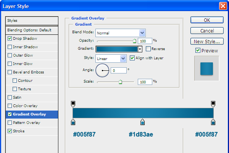Open the gradient picker arrow
The image size is (229, 153).
(140, 49)
